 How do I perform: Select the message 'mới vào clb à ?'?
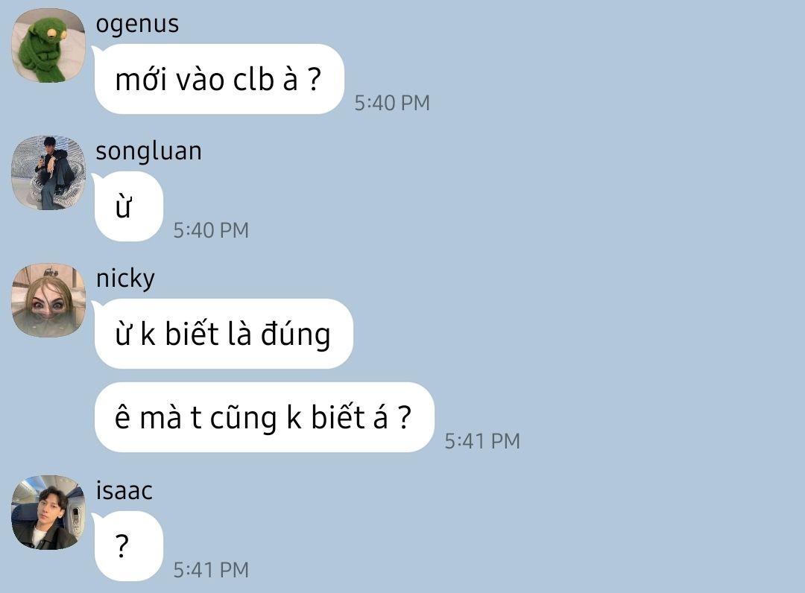(x=219, y=79)
